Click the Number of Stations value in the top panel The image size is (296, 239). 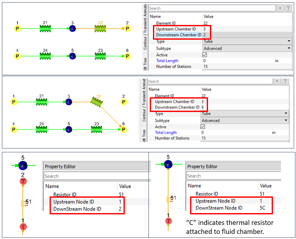[x=206, y=67]
